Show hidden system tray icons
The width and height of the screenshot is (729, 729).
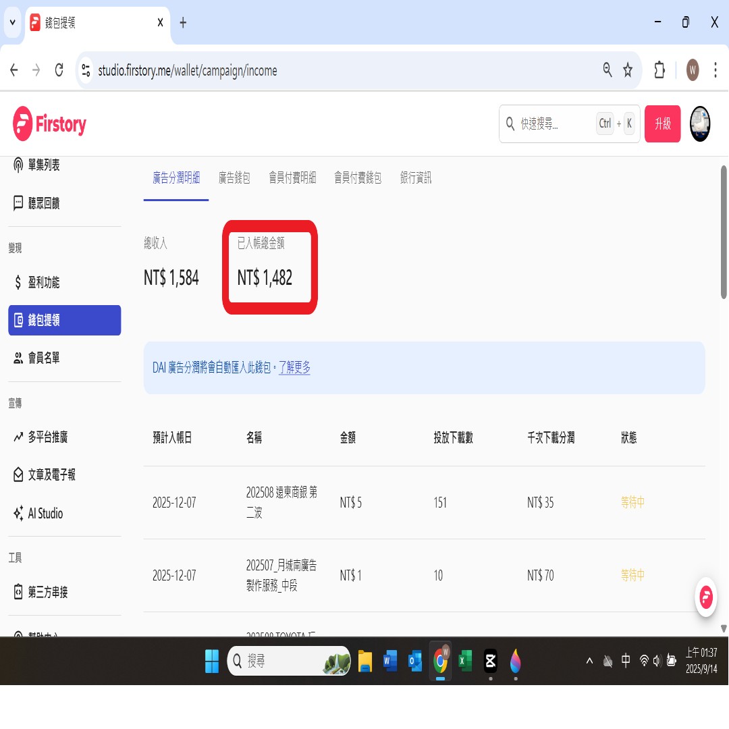[x=589, y=661]
